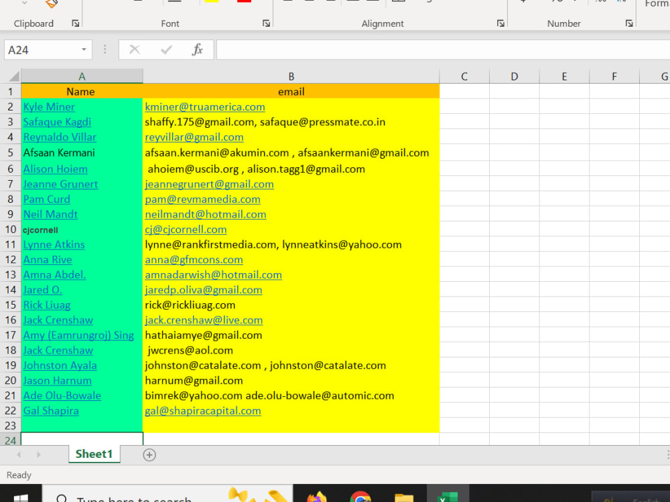The height and width of the screenshot is (502, 670).
Task: Select column A header
Action: 82,76
